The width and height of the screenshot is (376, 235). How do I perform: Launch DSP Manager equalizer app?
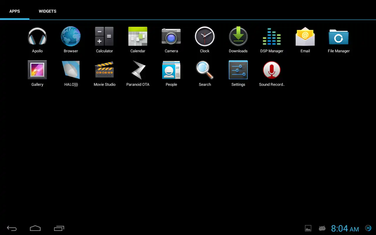[x=272, y=40]
